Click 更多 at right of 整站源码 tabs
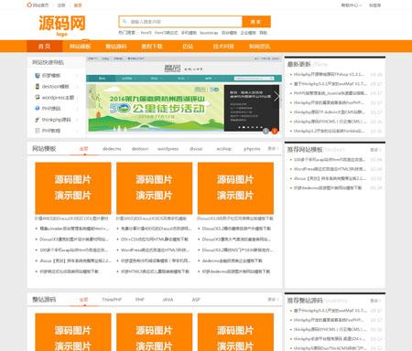The width and height of the screenshot is (412, 351). tap(273, 299)
